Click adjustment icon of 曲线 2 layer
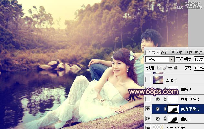This screenshot has width=204, height=129. [x=158, y=119]
